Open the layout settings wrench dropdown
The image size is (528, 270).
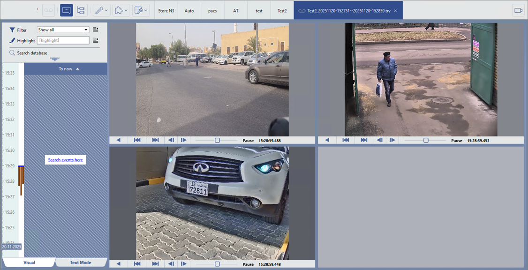point(141,10)
